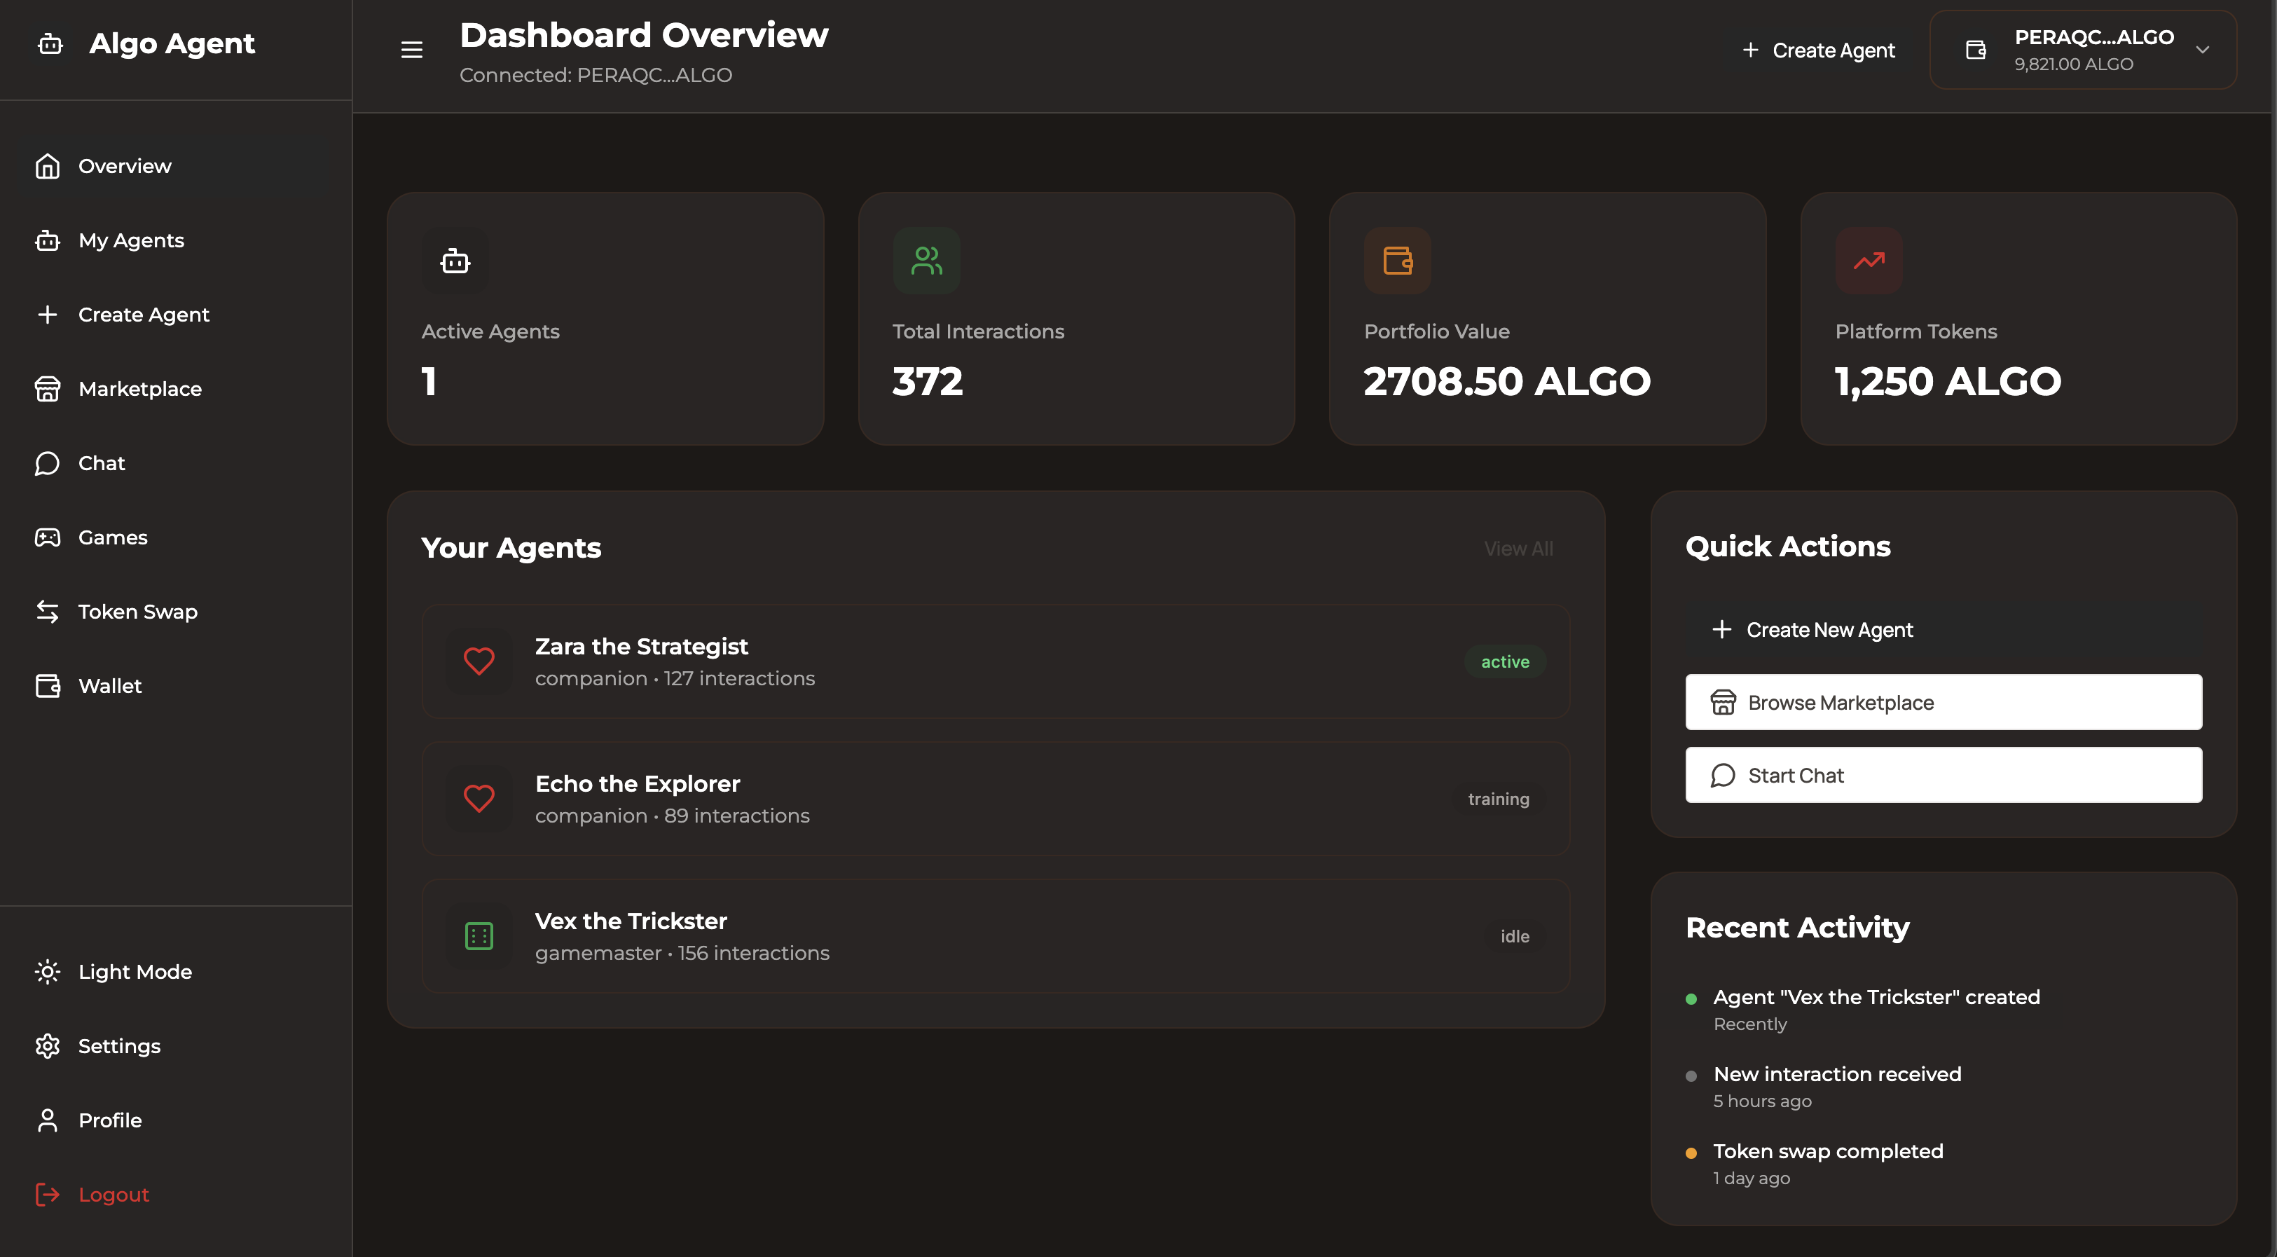Click the dice icon beside Vex the Trickster

tap(479, 936)
